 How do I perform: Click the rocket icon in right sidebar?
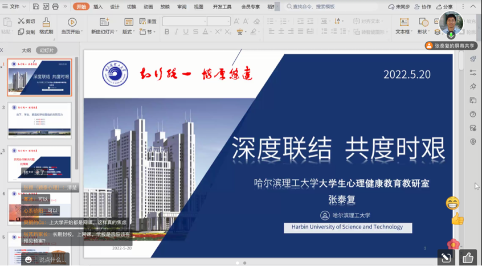(x=473, y=59)
